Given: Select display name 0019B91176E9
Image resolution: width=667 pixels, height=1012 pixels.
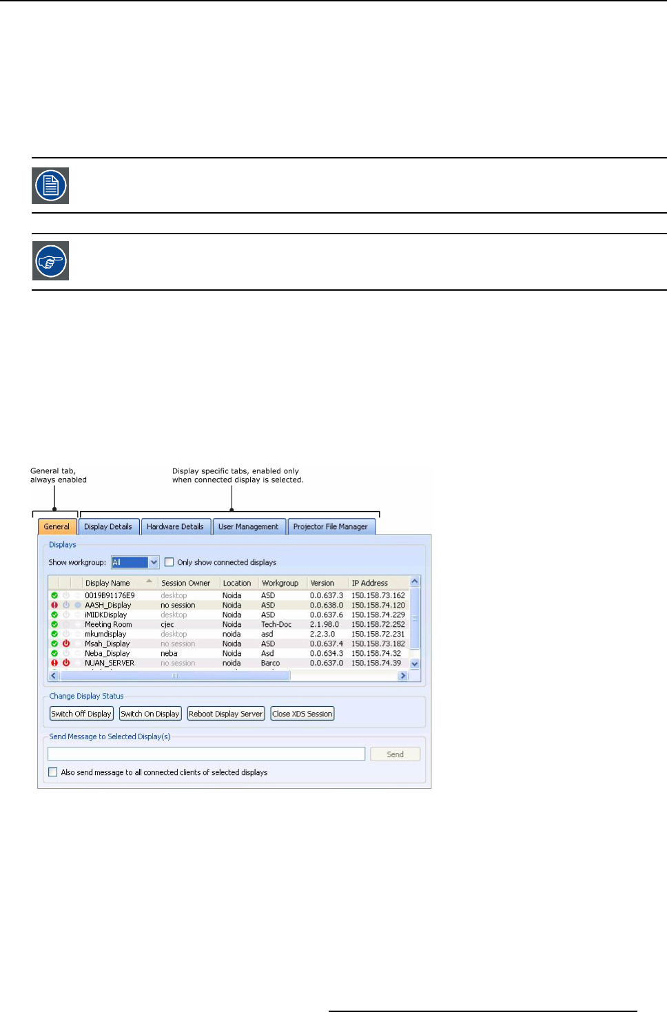Looking at the screenshot, I should pos(110,595).
